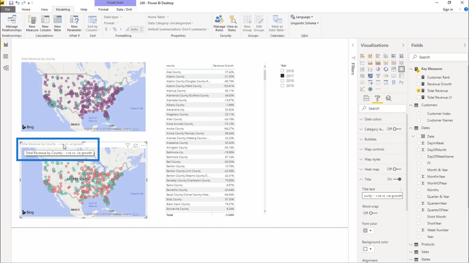The image size is (469, 263).
Task: Toggle the Category labels switch
Action: 397,129
